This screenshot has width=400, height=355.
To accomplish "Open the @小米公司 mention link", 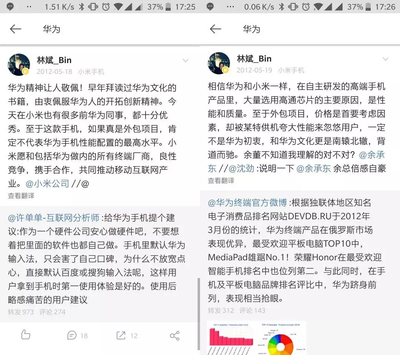I will (47, 184).
